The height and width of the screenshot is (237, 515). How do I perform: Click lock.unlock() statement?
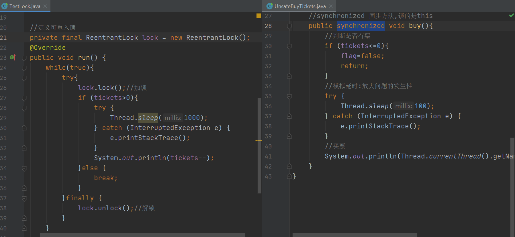tap(106, 208)
